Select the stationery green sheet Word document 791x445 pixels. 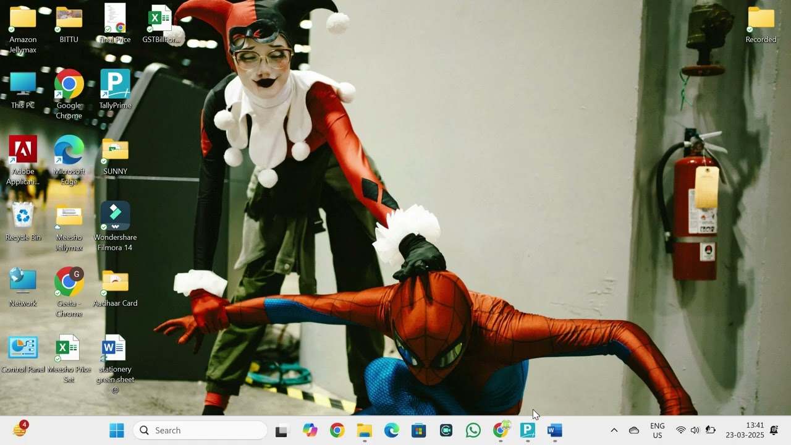pos(115,365)
